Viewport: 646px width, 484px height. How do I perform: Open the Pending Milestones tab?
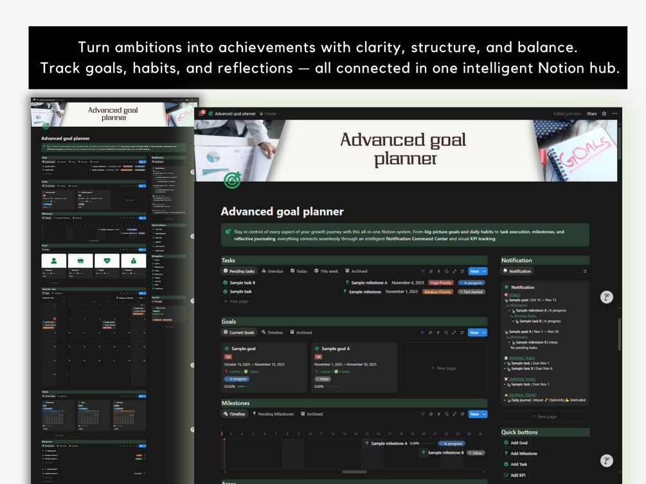(x=273, y=414)
